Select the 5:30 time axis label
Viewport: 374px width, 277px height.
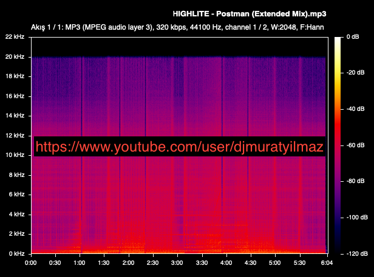pos(299,263)
